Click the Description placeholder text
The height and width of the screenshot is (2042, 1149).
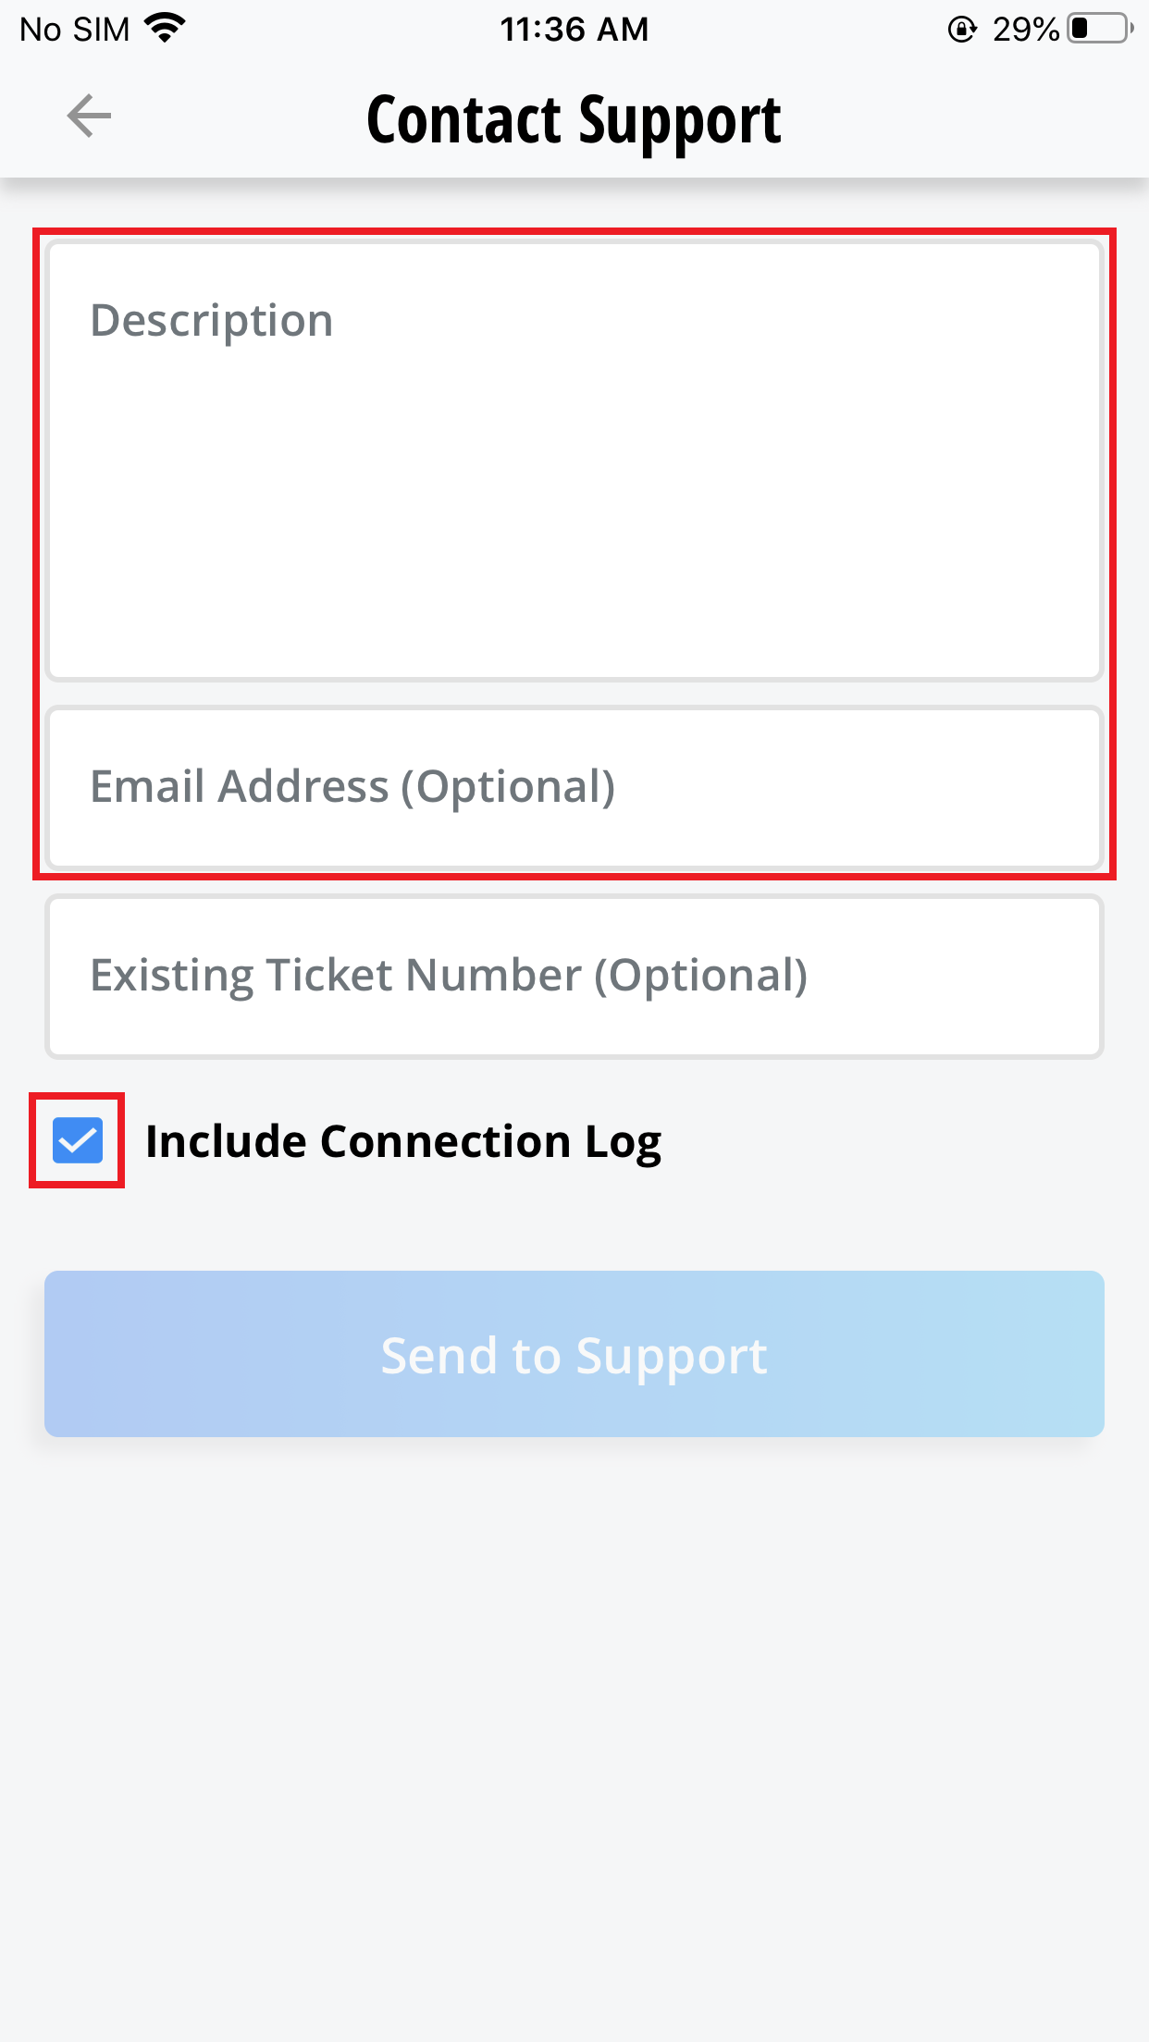(x=212, y=321)
